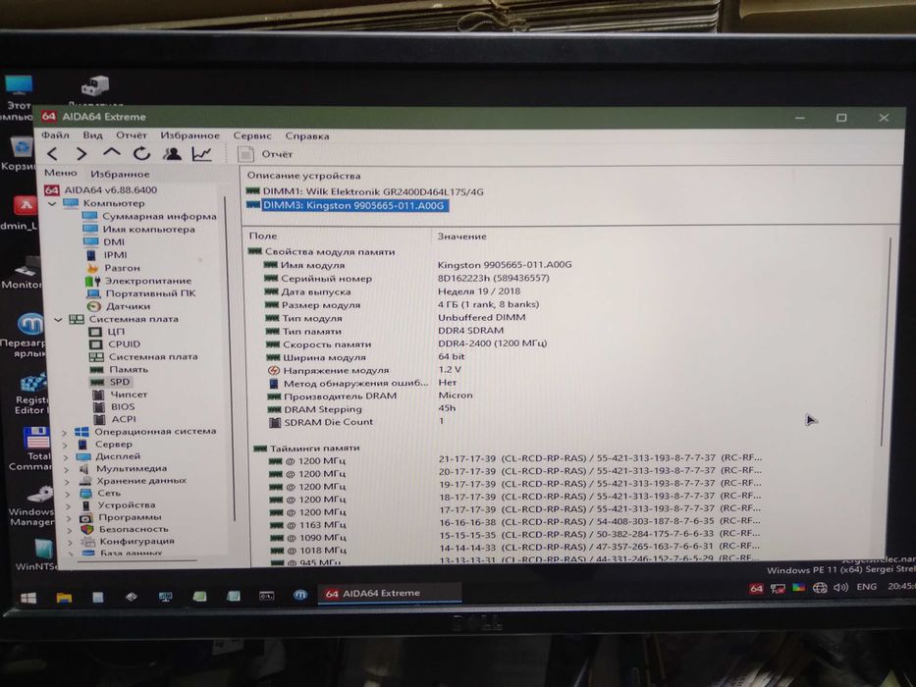Switch ENG keyboard language indicator

(x=866, y=587)
